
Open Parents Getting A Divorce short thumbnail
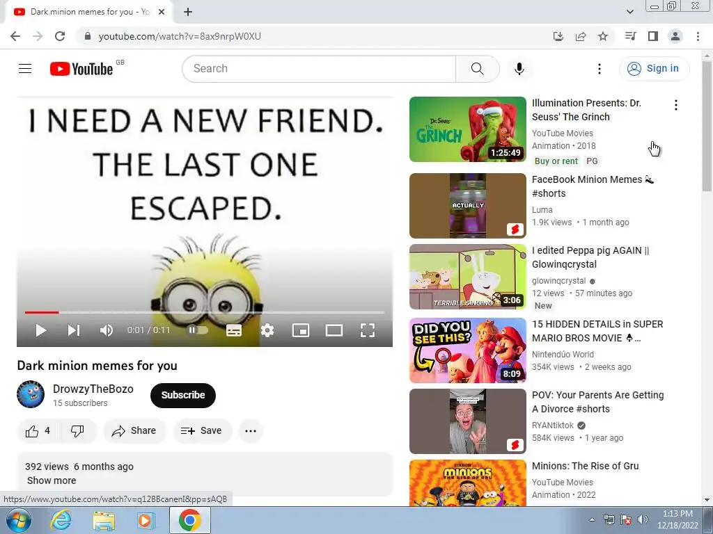point(467,421)
